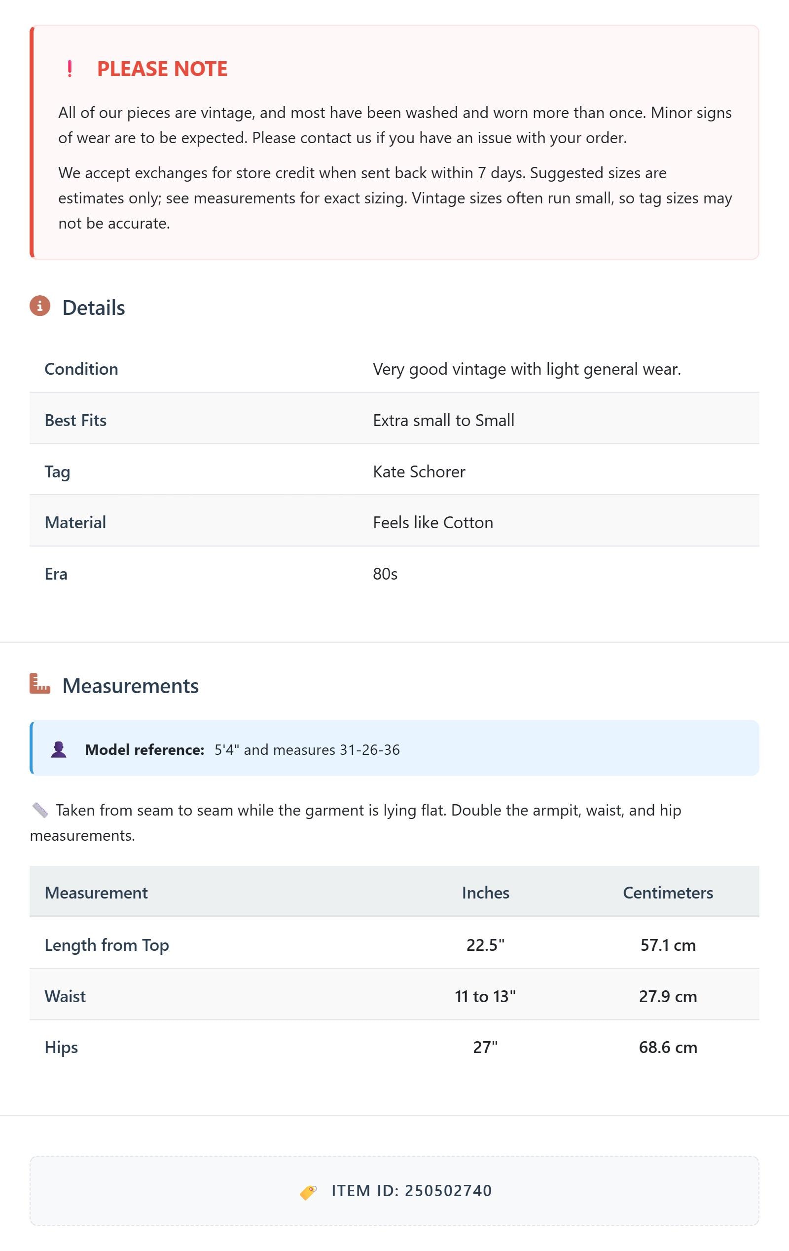Click the Centimeters column header
This screenshot has height=1251, width=789.
click(x=668, y=893)
